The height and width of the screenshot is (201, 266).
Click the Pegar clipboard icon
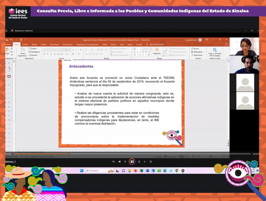(7, 51)
